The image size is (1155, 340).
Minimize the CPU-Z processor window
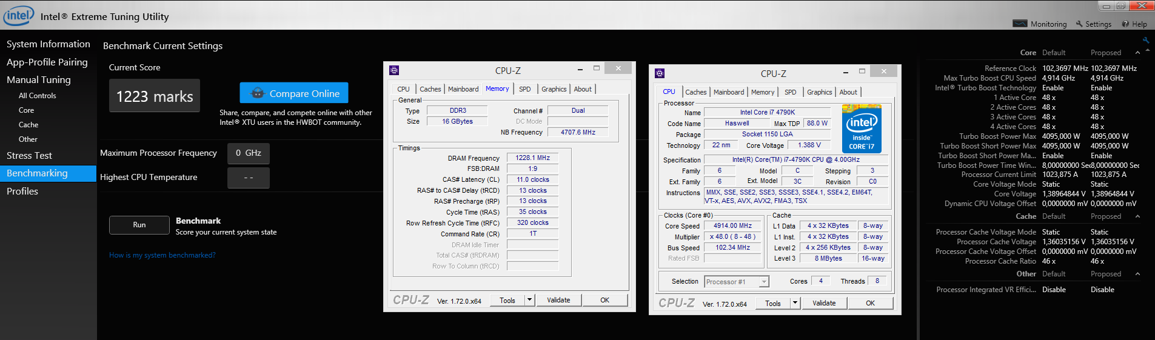click(x=846, y=72)
